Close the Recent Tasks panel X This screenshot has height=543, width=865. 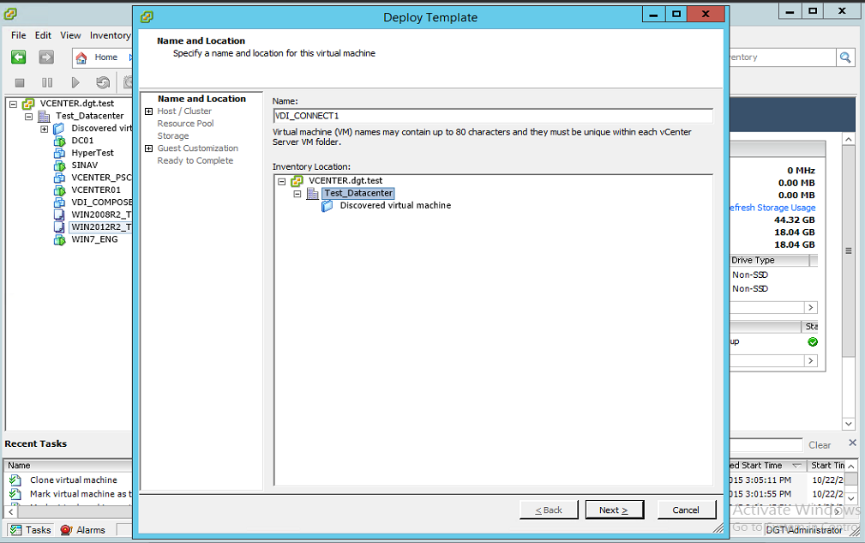(x=852, y=443)
